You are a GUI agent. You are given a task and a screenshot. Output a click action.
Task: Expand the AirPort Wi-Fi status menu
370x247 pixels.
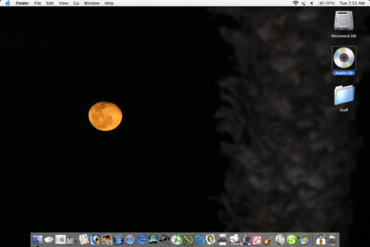(295, 3)
